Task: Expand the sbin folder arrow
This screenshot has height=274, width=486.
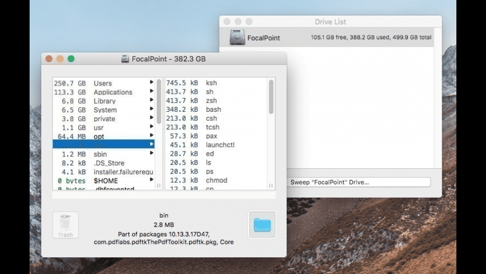Action: pos(151,153)
